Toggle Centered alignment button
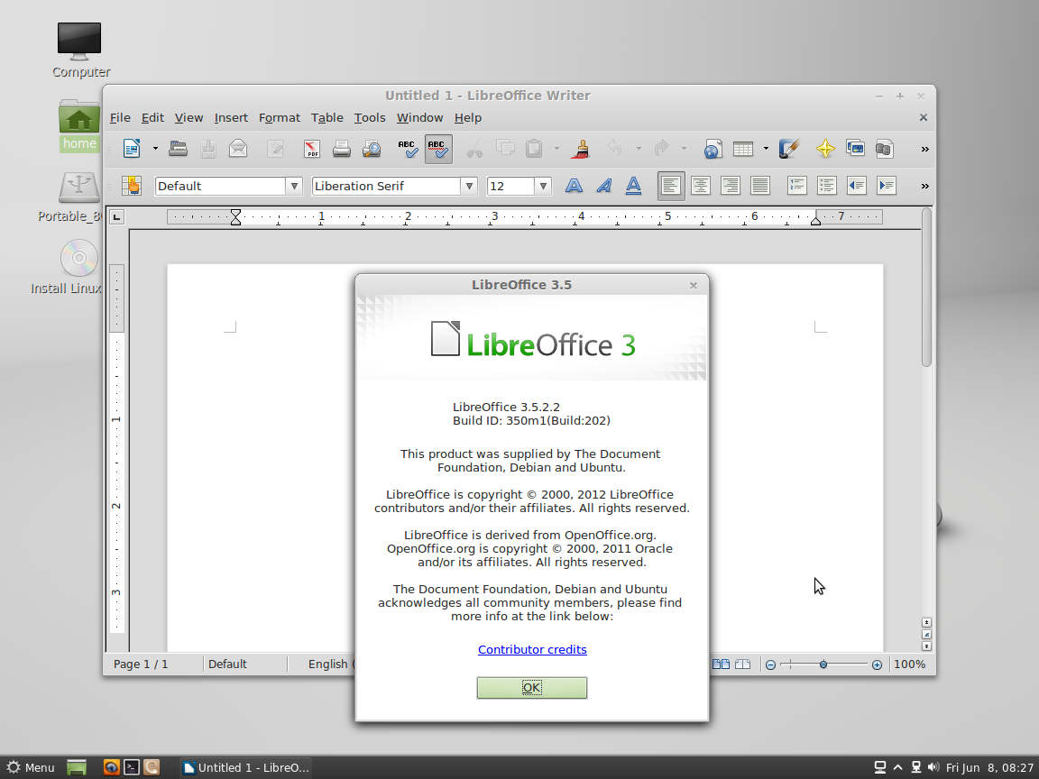The image size is (1039, 779). (701, 186)
